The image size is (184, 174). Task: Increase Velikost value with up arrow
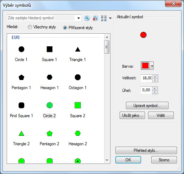(x=155, y=76)
